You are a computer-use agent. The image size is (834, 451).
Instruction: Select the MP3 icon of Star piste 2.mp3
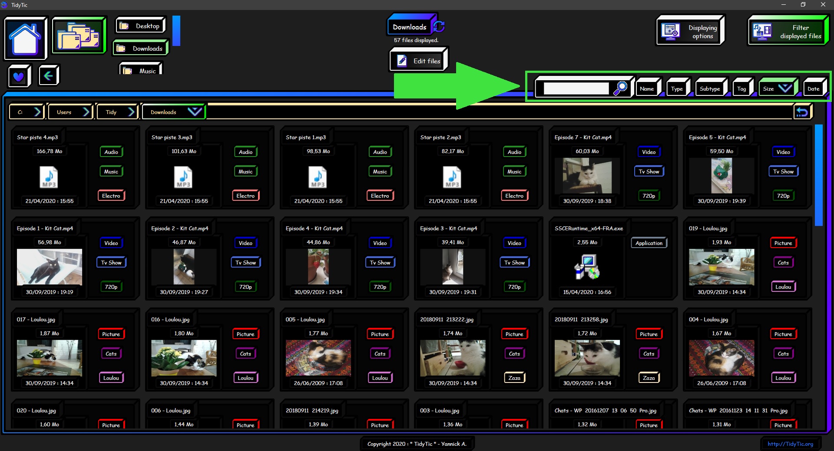[452, 177]
